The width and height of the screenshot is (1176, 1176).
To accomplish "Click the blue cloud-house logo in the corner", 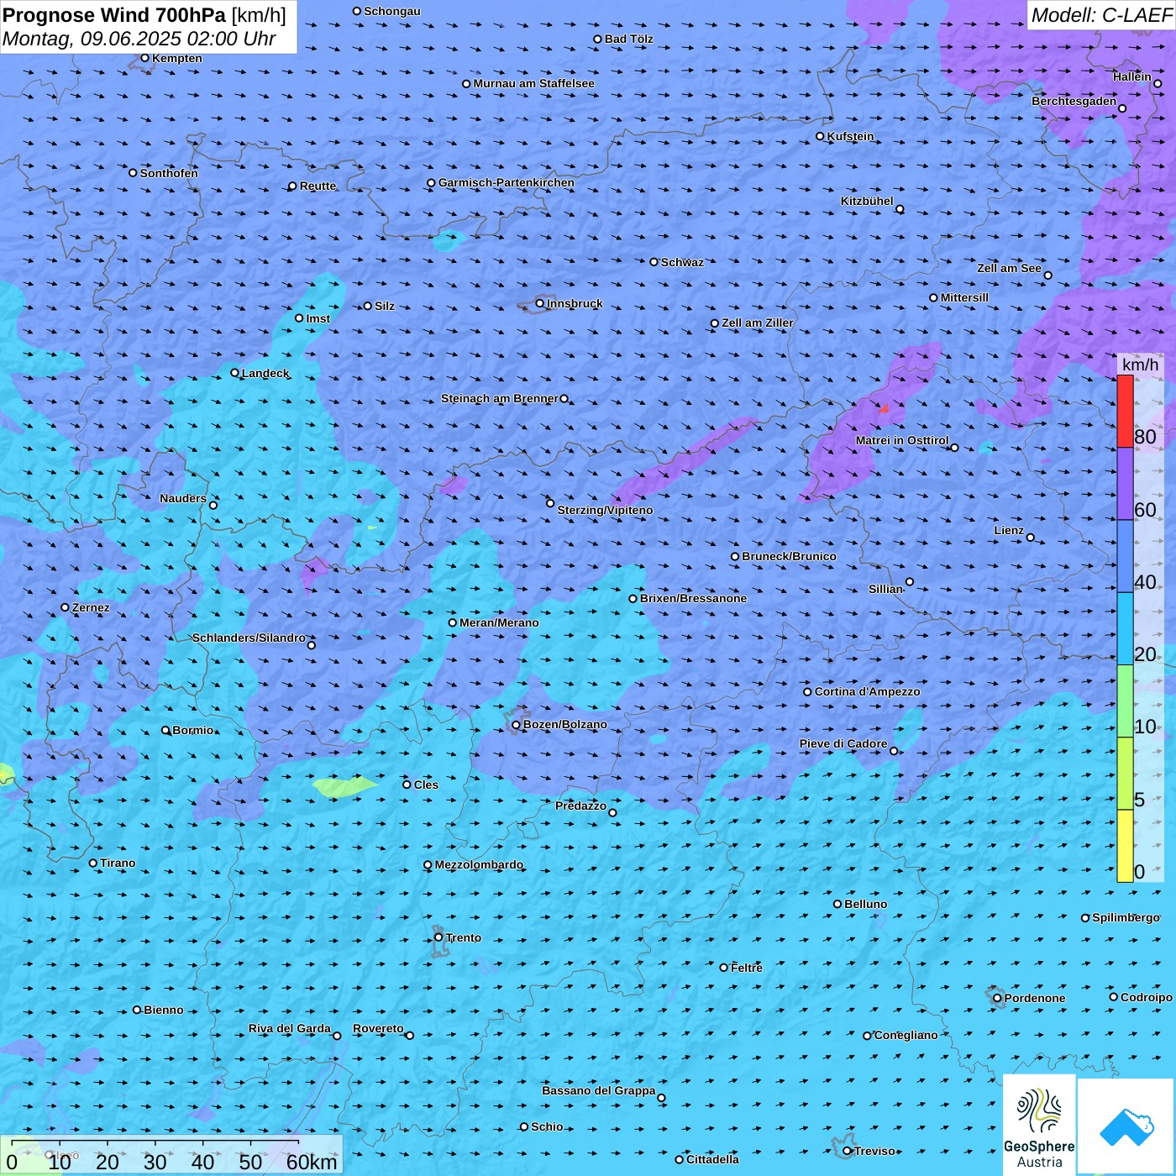I will tap(1126, 1126).
